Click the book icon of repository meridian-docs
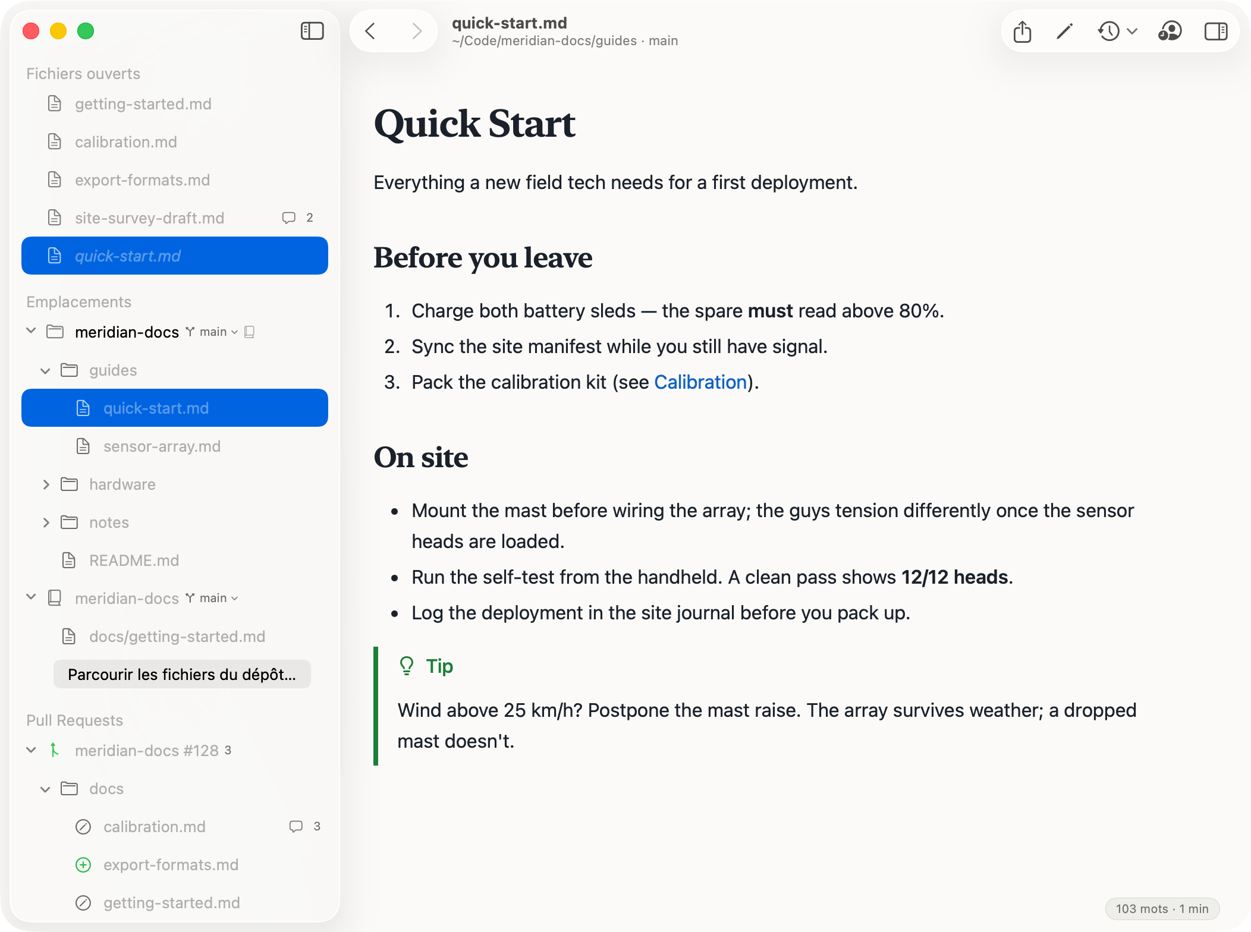 point(55,598)
